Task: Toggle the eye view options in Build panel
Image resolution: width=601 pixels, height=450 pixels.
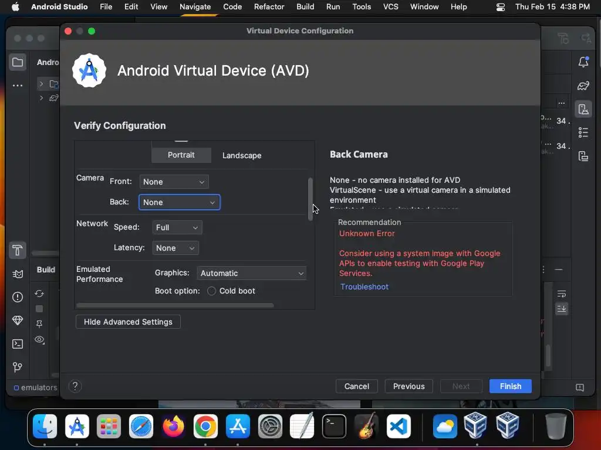Action: [x=39, y=340]
